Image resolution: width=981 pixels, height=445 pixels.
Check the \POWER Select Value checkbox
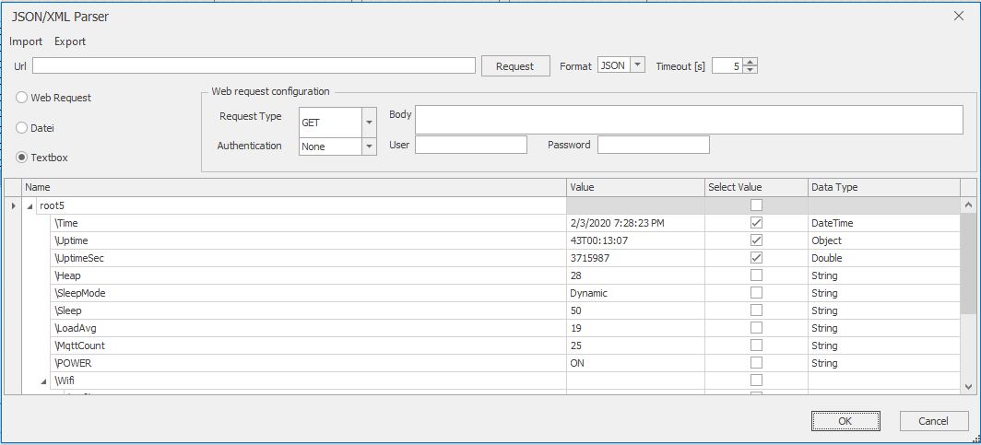pos(756,362)
